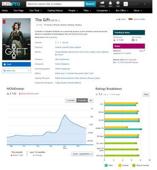Click the 'Drama, Fantasy, Mystery' genre text
This screenshot has width=157, height=170.
tap(71, 25)
